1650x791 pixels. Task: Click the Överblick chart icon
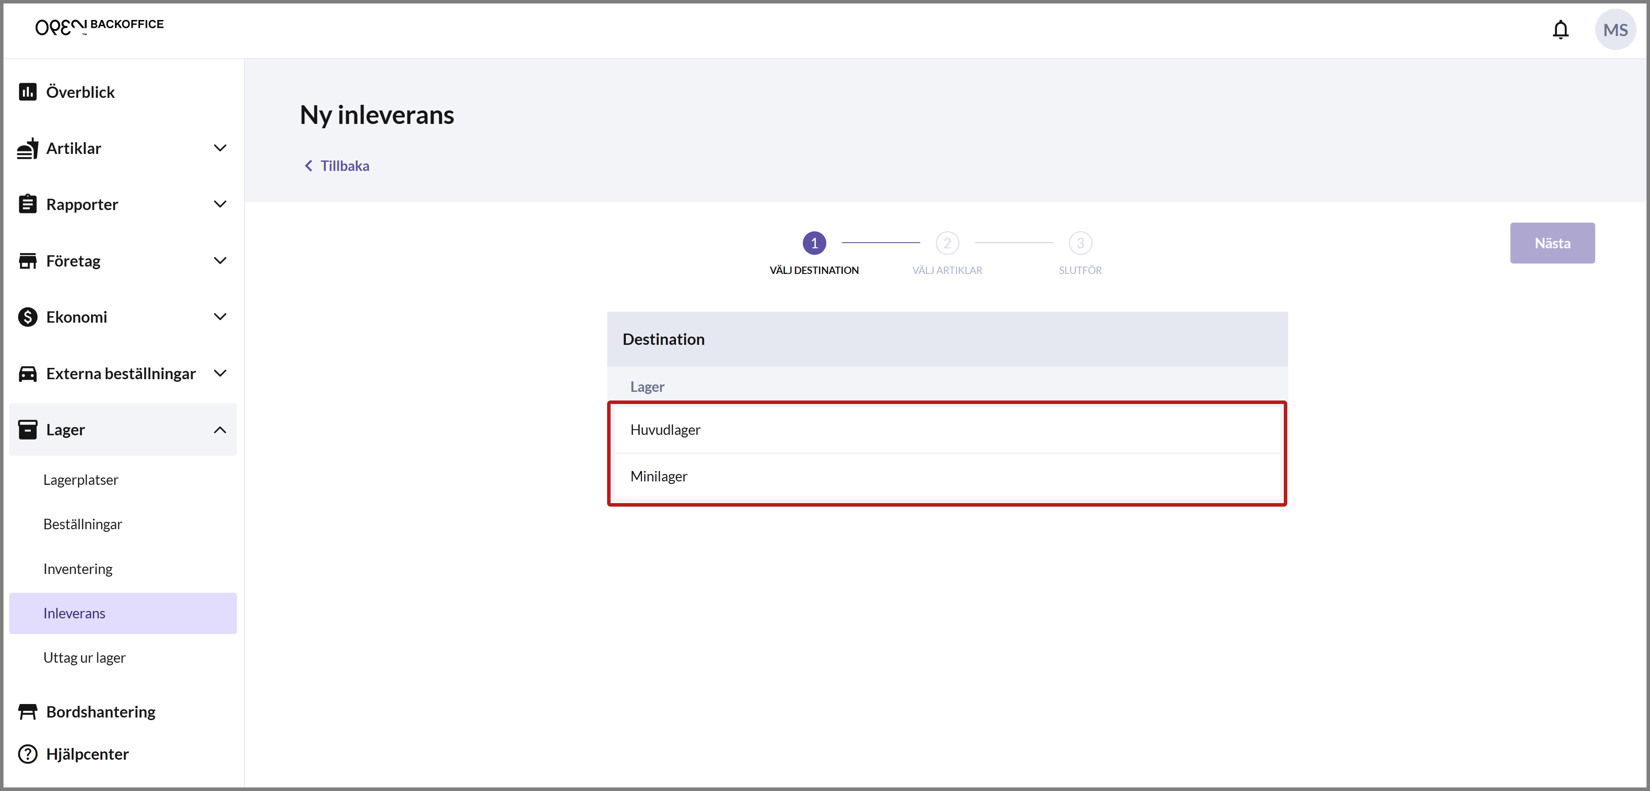pyautogui.click(x=27, y=92)
